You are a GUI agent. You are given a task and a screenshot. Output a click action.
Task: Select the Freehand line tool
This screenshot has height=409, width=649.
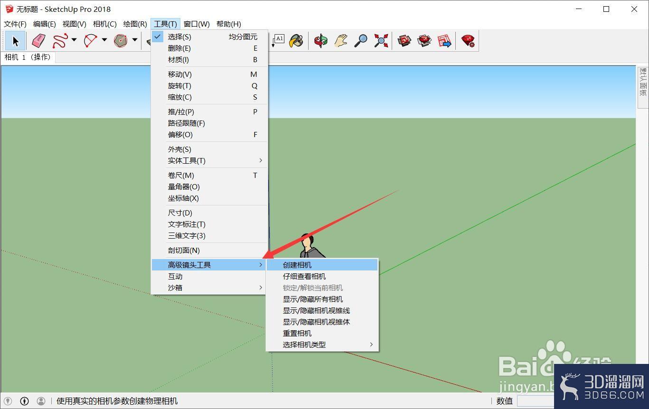(x=60, y=41)
